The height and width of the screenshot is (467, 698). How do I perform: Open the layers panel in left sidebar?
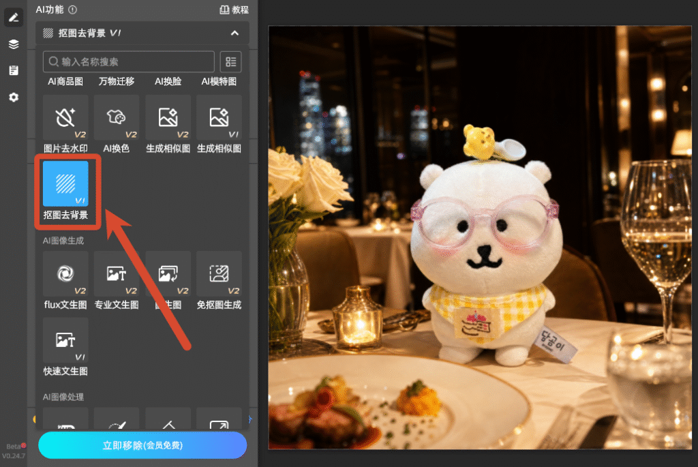click(x=14, y=44)
